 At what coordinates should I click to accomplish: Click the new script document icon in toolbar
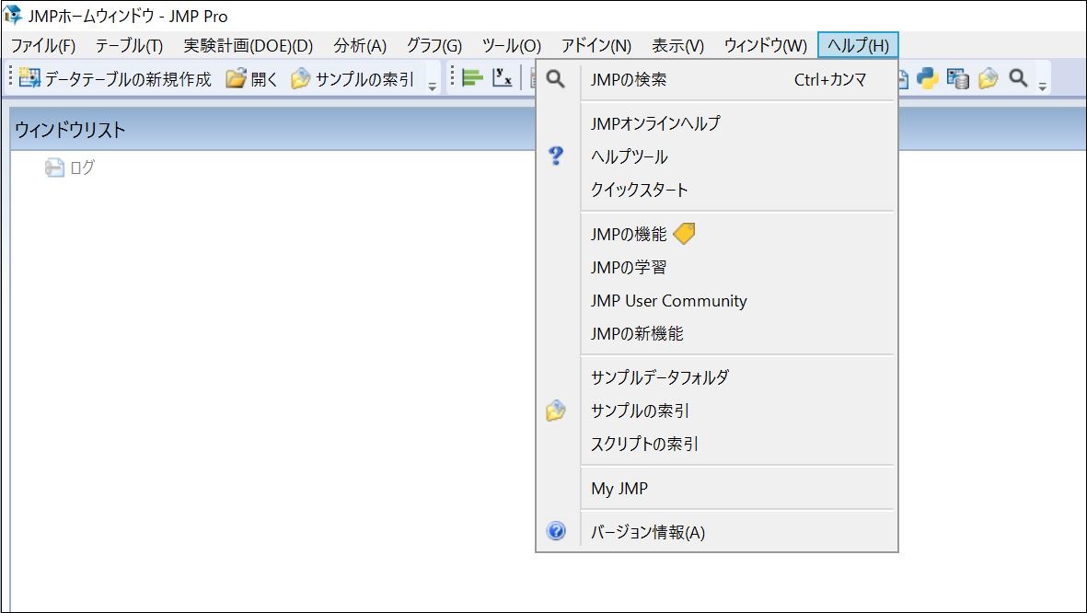tap(905, 79)
